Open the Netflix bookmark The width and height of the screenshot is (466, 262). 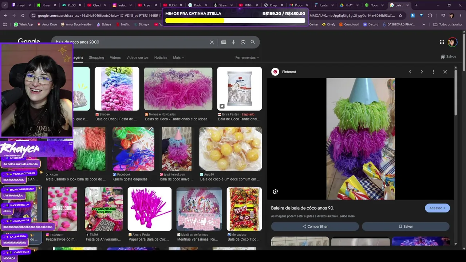click(123, 24)
